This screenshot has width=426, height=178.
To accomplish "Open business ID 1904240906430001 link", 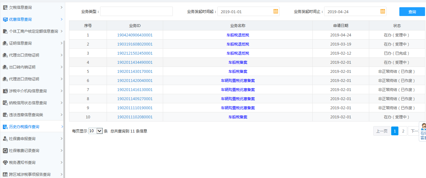I will coord(135,35).
